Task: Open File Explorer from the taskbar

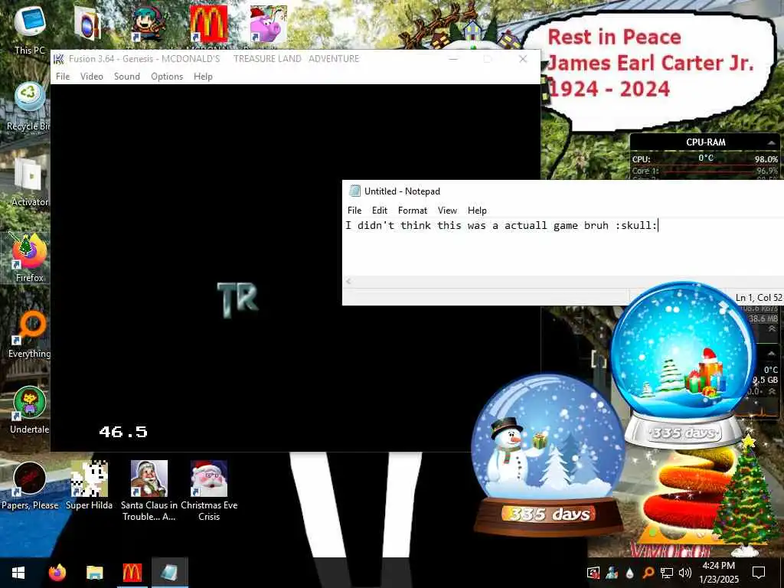Action: coord(94,573)
